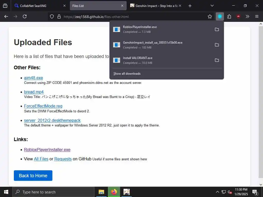Show site security padlock info
This screenshot has width=263, height=197.
click(x=59, y=16)
